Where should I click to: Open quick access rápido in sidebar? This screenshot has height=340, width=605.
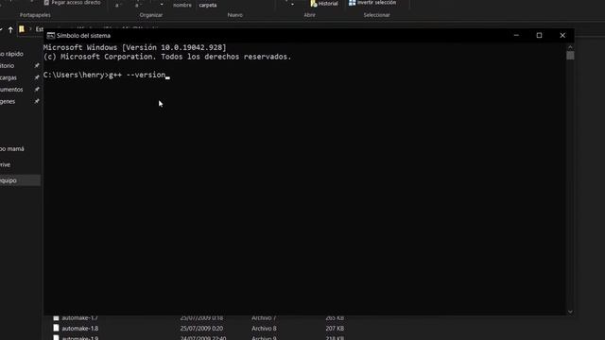(11, 54)
